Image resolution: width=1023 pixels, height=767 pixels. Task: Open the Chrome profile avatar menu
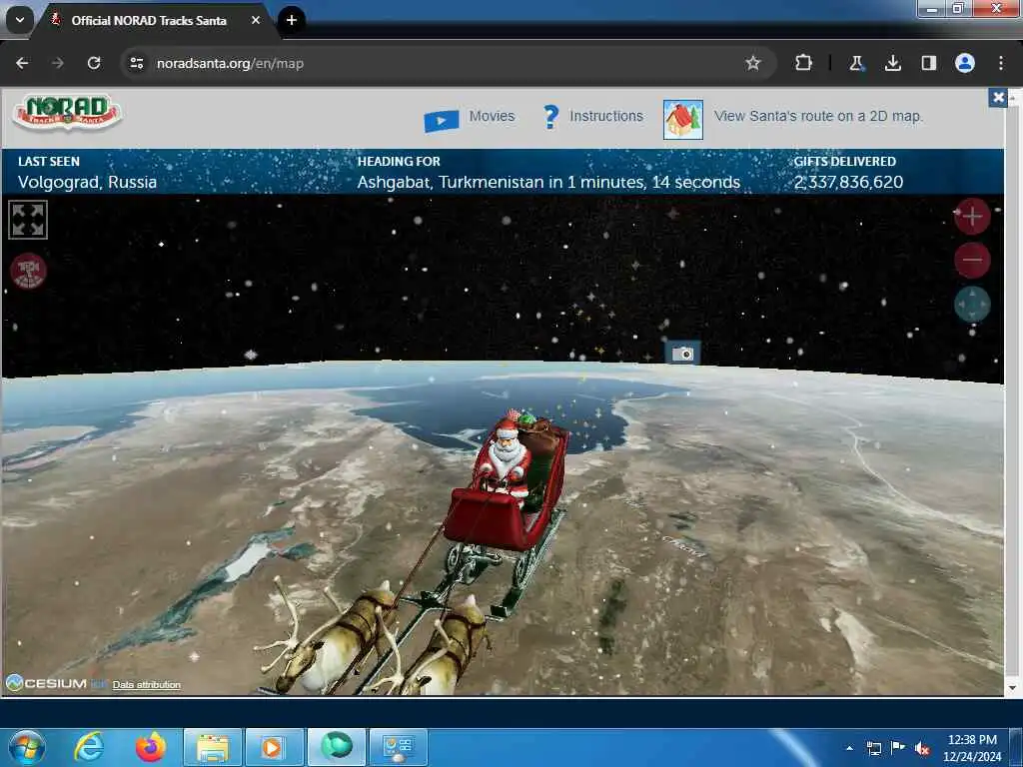coord(965,63)
